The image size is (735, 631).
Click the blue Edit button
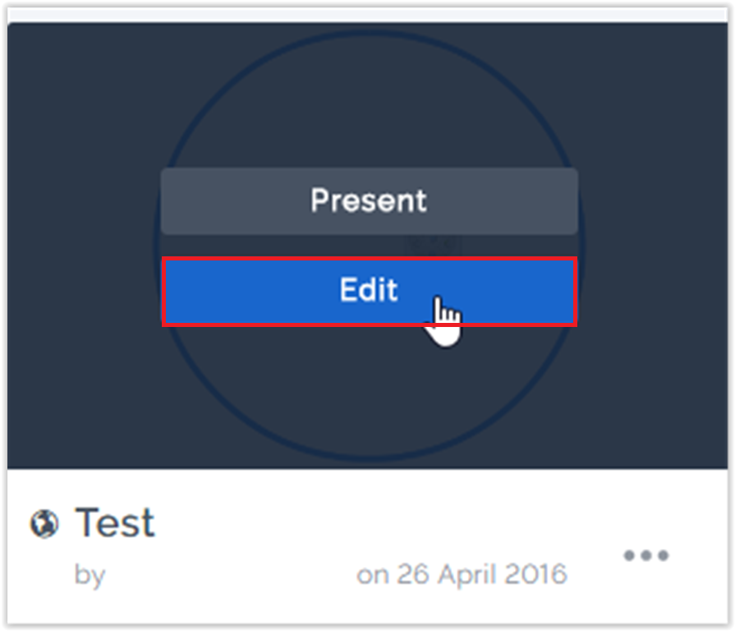[x=369, y=291]
